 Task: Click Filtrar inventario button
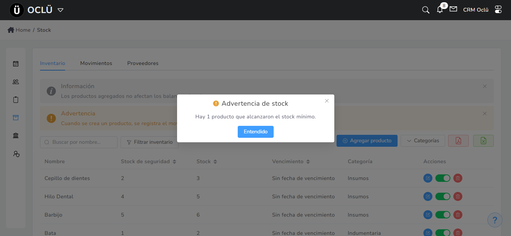pos(149,142)
